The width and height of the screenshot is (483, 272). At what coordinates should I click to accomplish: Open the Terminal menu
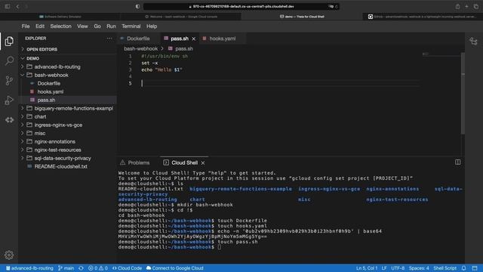tap(131, 26)
